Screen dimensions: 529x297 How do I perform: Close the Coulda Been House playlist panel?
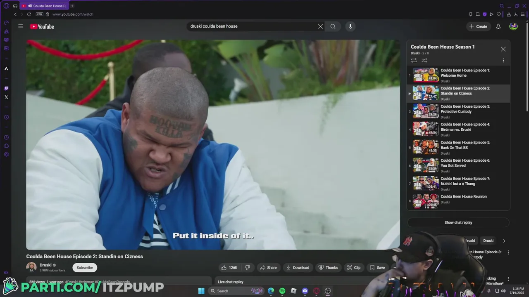tap(503, 49)
